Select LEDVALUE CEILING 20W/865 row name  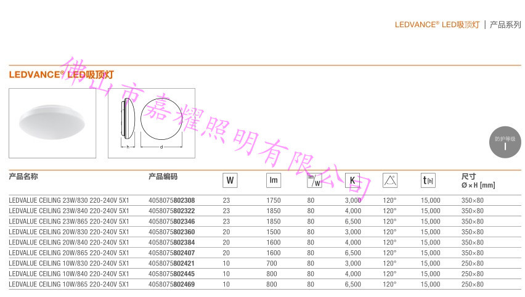pos(69,253)
